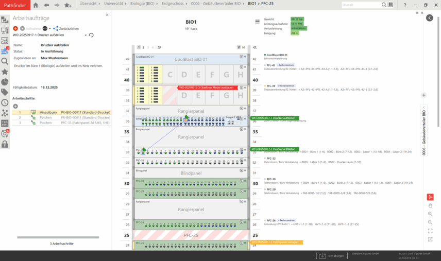Go to the Home icon in top bar
Screen dimensions: 441x261
(x=36, y=5)
